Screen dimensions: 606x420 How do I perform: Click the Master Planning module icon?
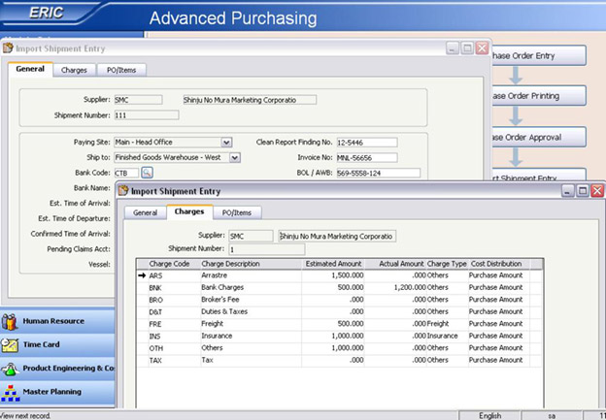pyautogui.click(x=11, y=392)
